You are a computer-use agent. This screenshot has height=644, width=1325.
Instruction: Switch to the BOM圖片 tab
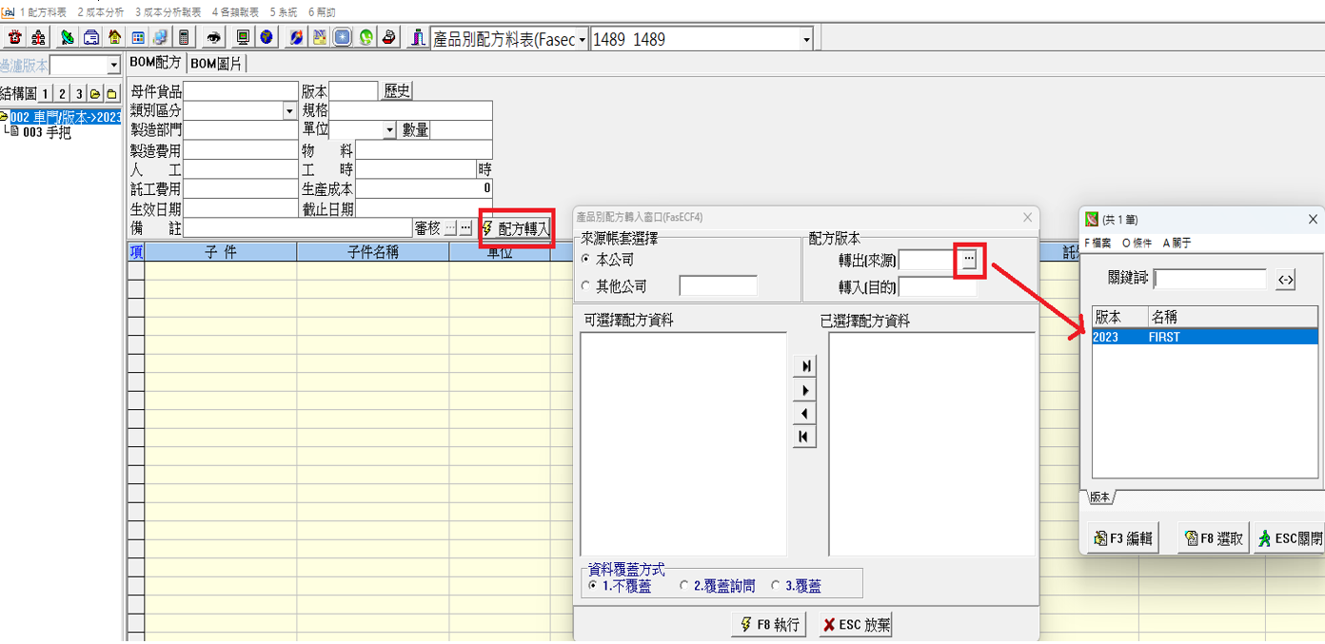point(216,64)
